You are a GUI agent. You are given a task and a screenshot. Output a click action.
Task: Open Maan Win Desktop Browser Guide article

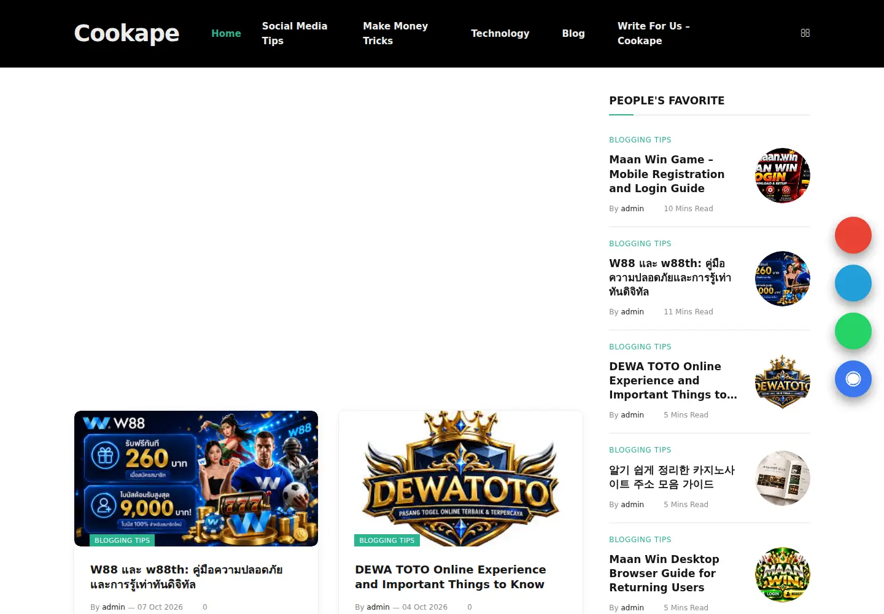664,573
